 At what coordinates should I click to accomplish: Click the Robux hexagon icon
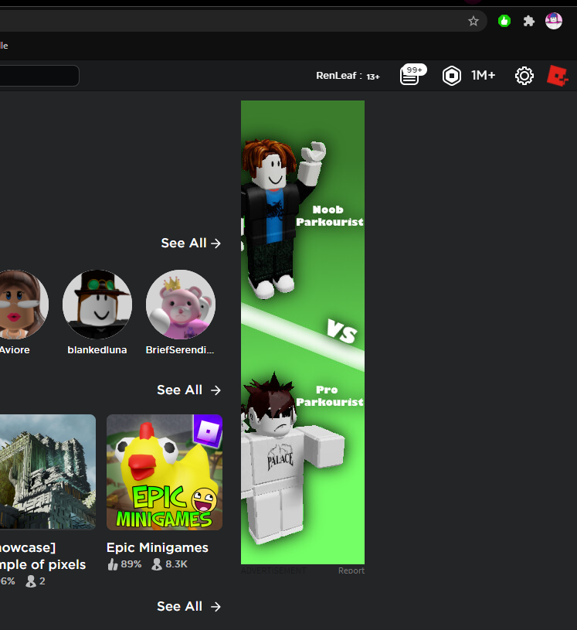tap(452, 76)
